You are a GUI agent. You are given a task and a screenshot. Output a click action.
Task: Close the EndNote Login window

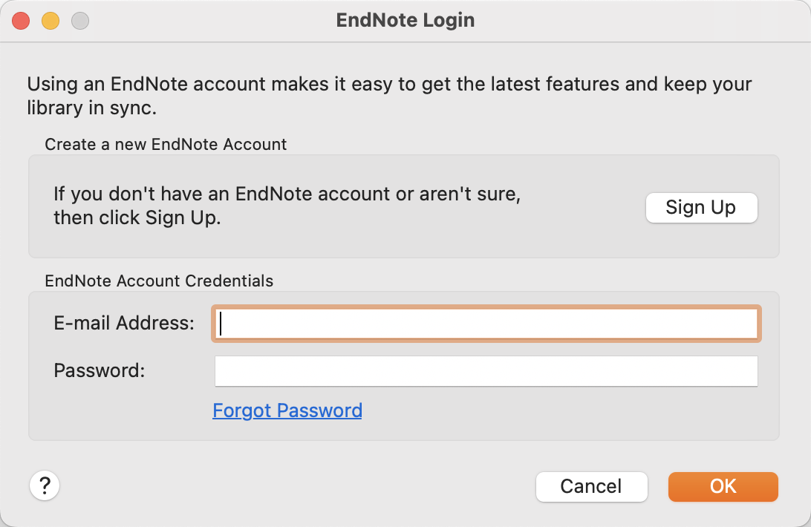pyautogui.click(x=21, y=21)
